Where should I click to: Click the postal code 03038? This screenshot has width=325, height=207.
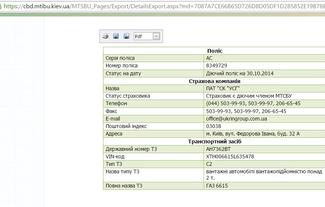214,126
